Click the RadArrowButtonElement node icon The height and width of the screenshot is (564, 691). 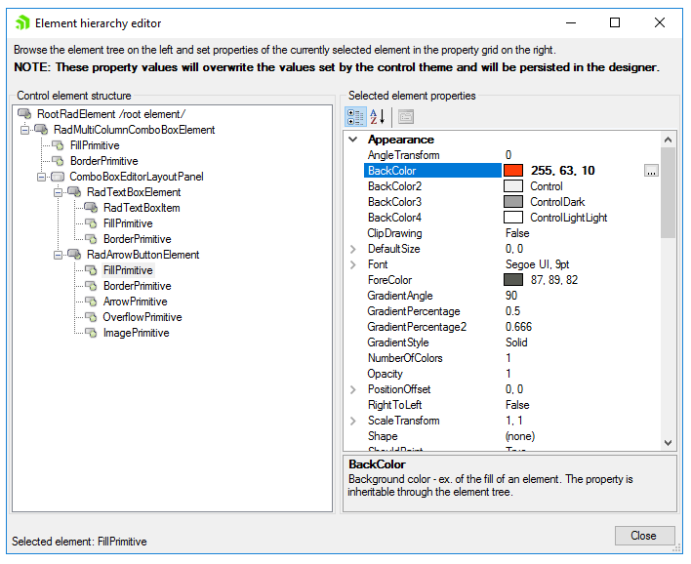coord(74,255)
